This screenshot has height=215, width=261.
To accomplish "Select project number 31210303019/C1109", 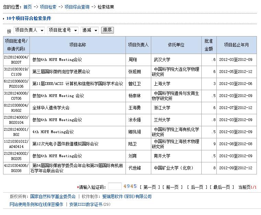I will tap(16, 72).
